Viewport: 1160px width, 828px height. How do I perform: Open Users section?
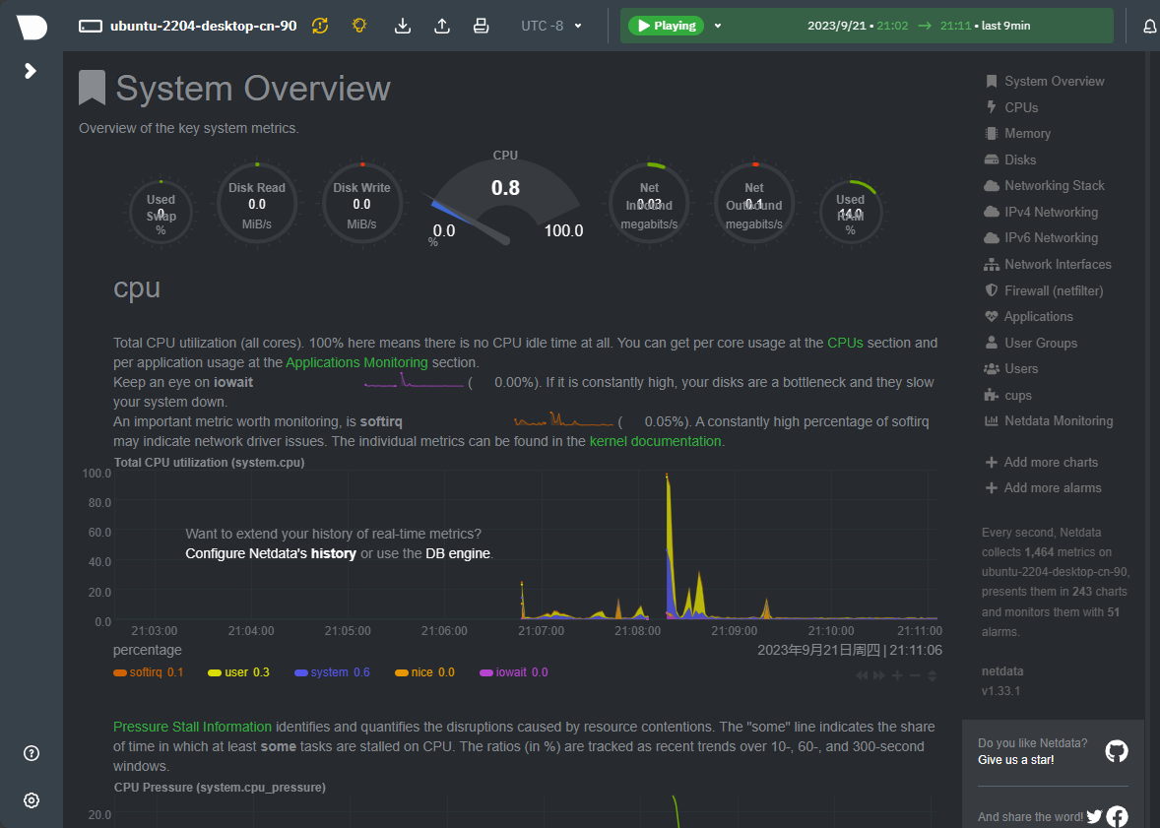tap(1011, 368)
